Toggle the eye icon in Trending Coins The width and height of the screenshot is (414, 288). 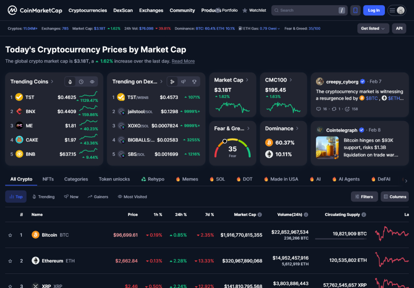92,82
